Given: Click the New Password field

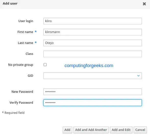Looking at the screenshot, I should (93, 92).
